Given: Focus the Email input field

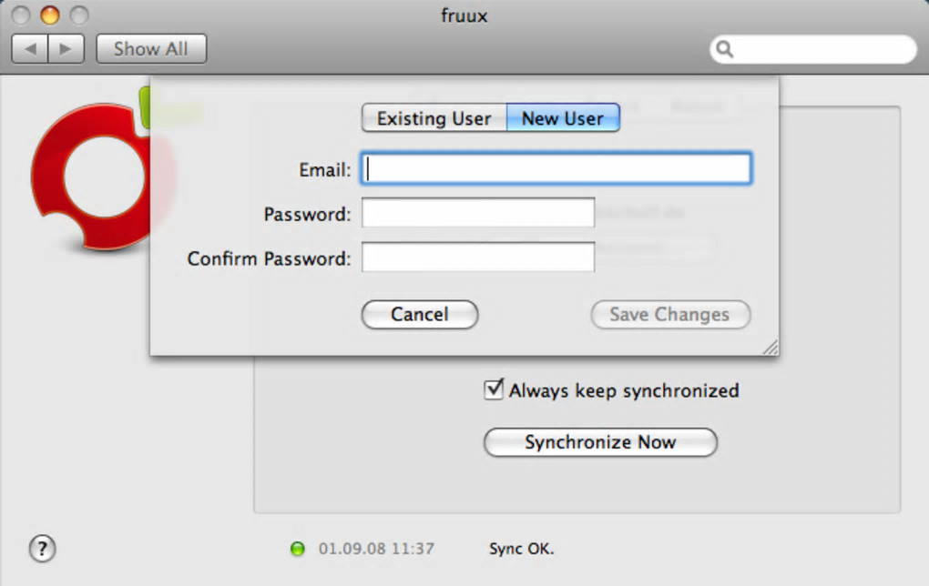Looking at the screenshot, I should pyautogui.click(x=556, y=168).
